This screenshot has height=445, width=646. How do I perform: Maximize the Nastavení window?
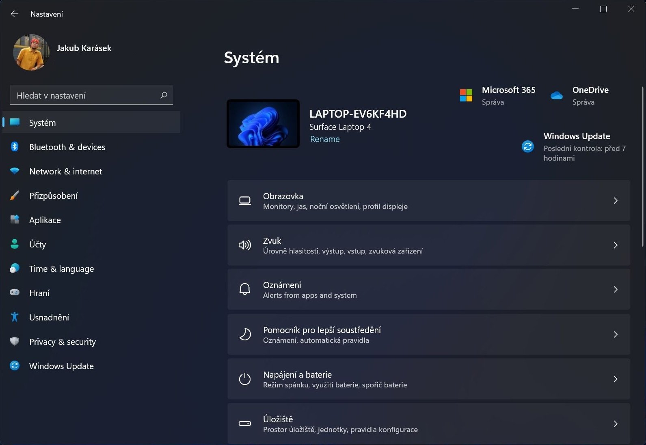(603, 9)
